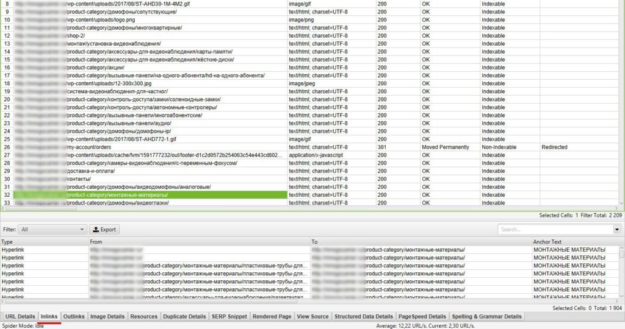
Task: Open the PageSpeed Details tab
Action: pos(422,316)
